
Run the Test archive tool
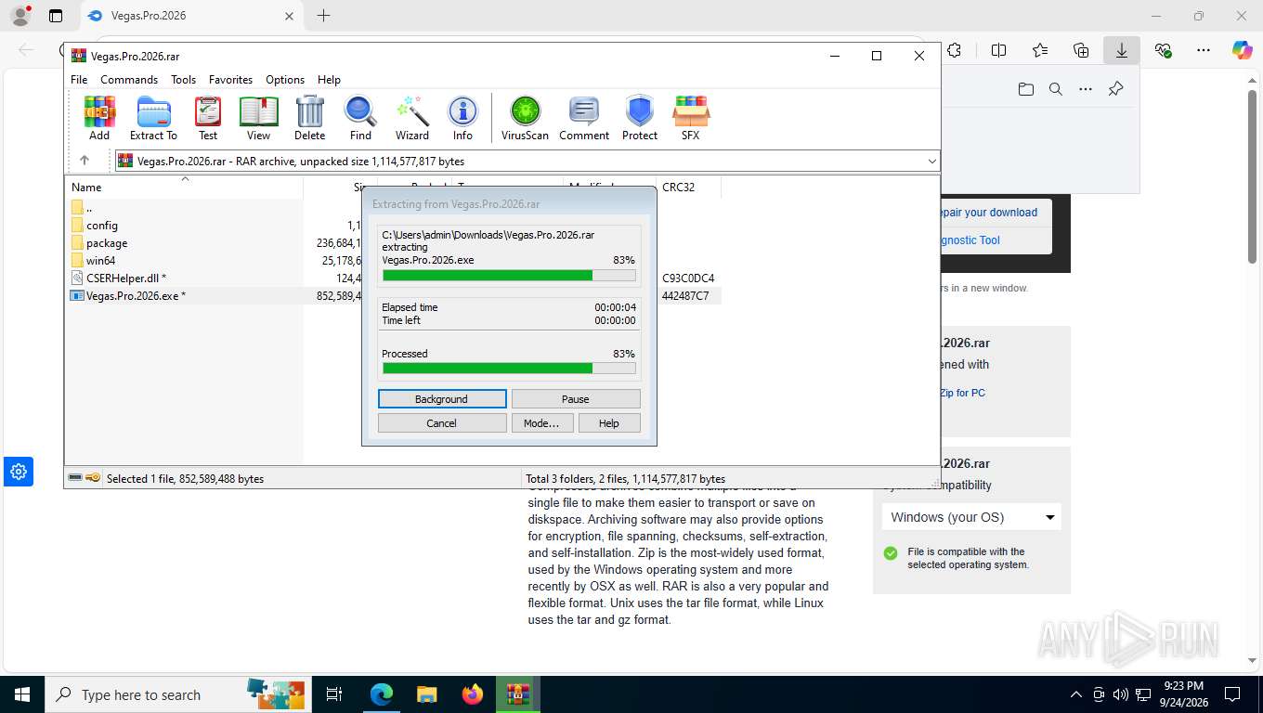point(208,118)
